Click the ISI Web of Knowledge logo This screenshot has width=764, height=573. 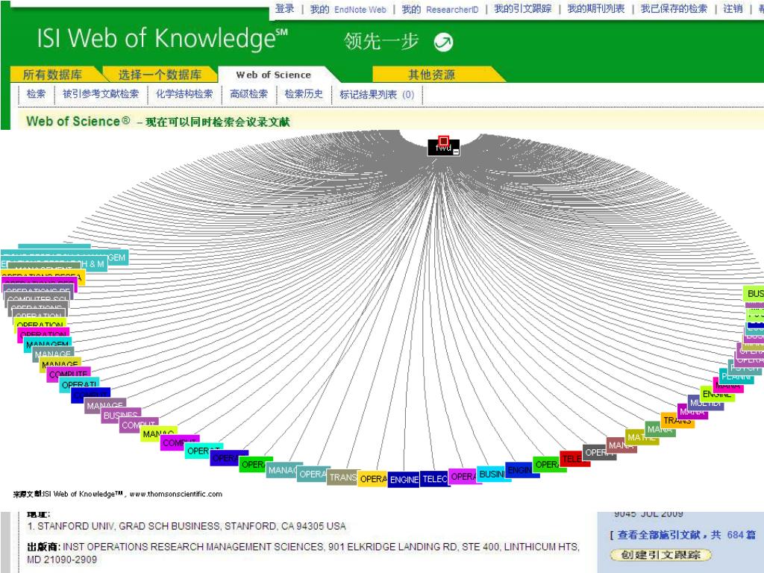(162, 39)
